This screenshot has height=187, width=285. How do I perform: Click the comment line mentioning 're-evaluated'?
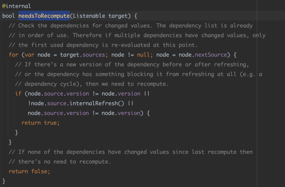point(103,45)
